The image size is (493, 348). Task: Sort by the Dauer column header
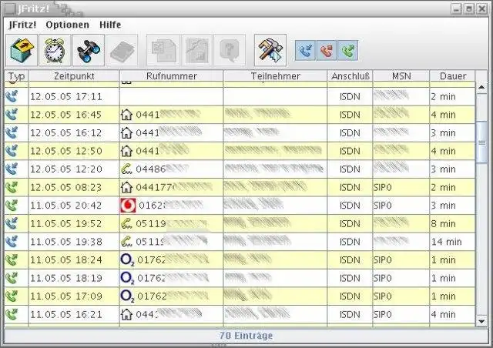(452, 76)
